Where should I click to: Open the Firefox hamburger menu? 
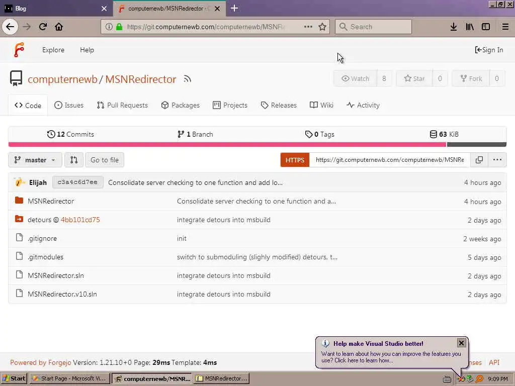pyautogui.click(x=505, y=27)
